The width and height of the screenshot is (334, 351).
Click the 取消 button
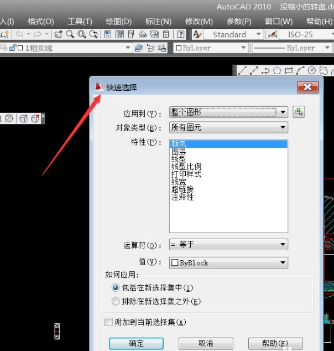(x=206, y=343)
